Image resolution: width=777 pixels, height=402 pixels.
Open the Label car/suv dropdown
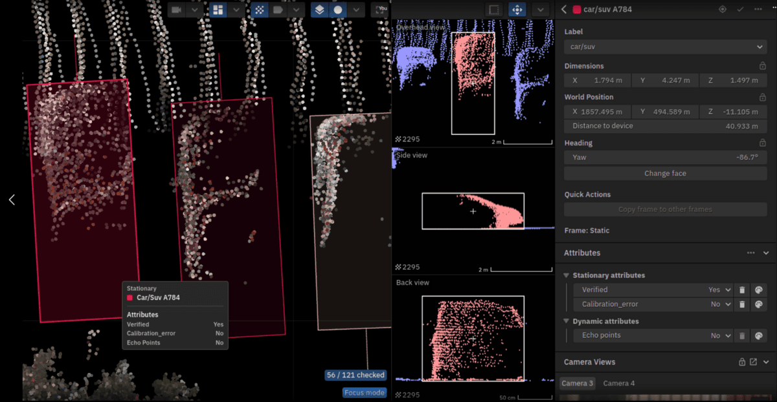[x=666, y=47]
